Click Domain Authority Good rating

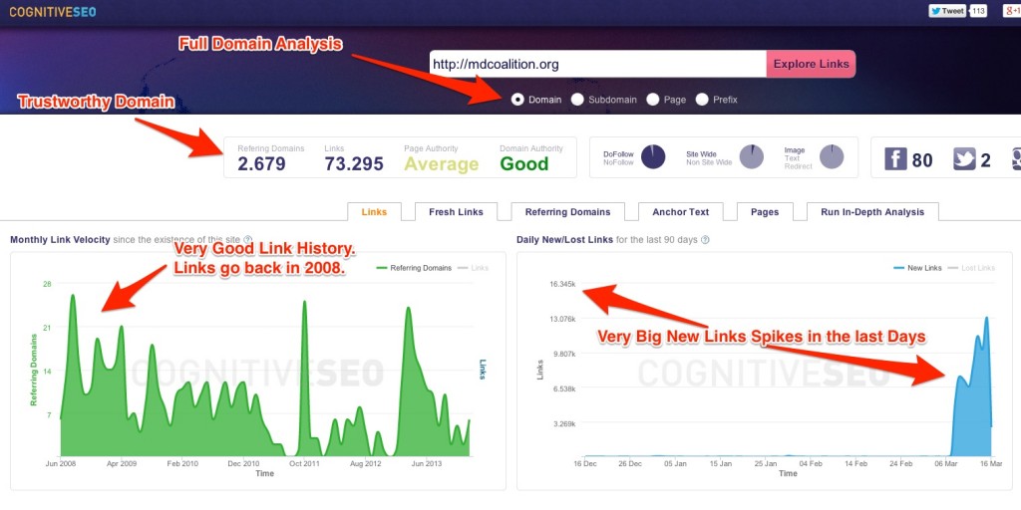click(524, 164)
